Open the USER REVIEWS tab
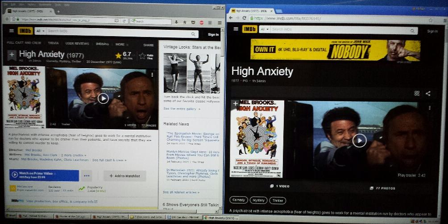Viewport: 448px width, 224px height. [76, 44]
